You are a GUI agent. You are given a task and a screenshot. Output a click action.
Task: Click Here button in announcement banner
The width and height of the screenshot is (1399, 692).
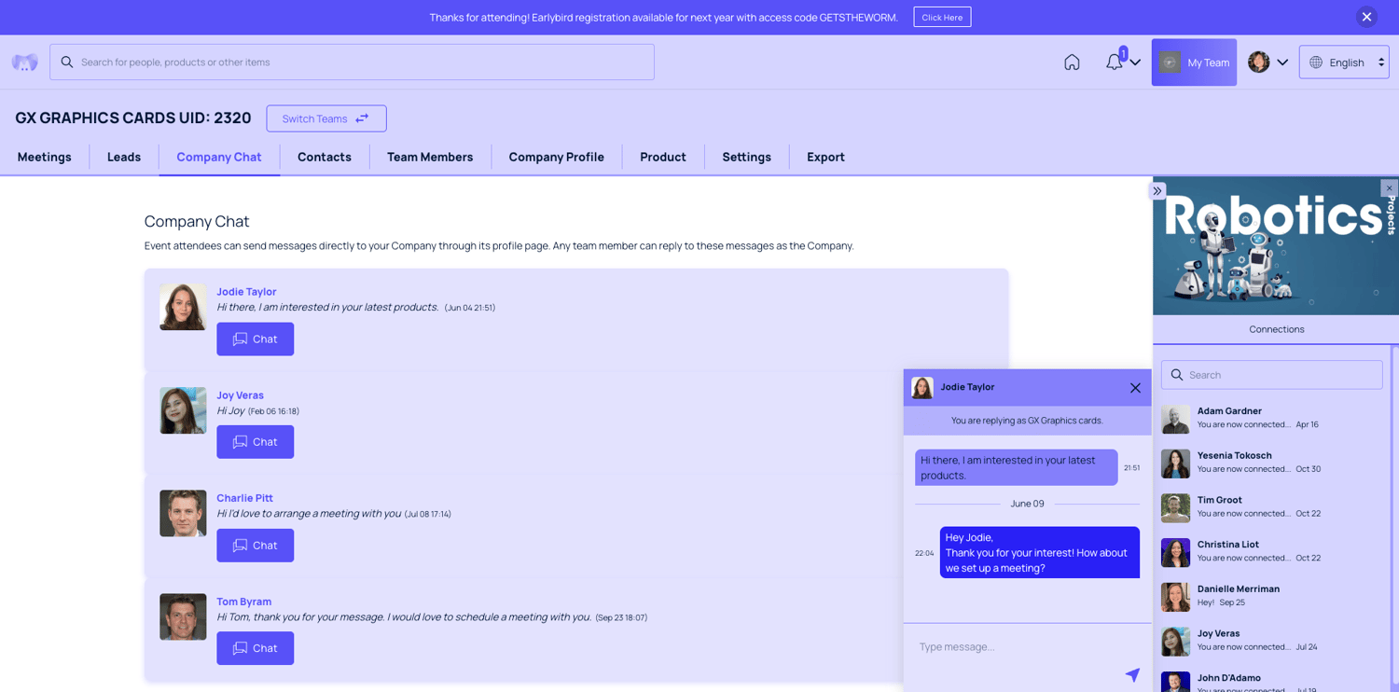click(942, 18)
